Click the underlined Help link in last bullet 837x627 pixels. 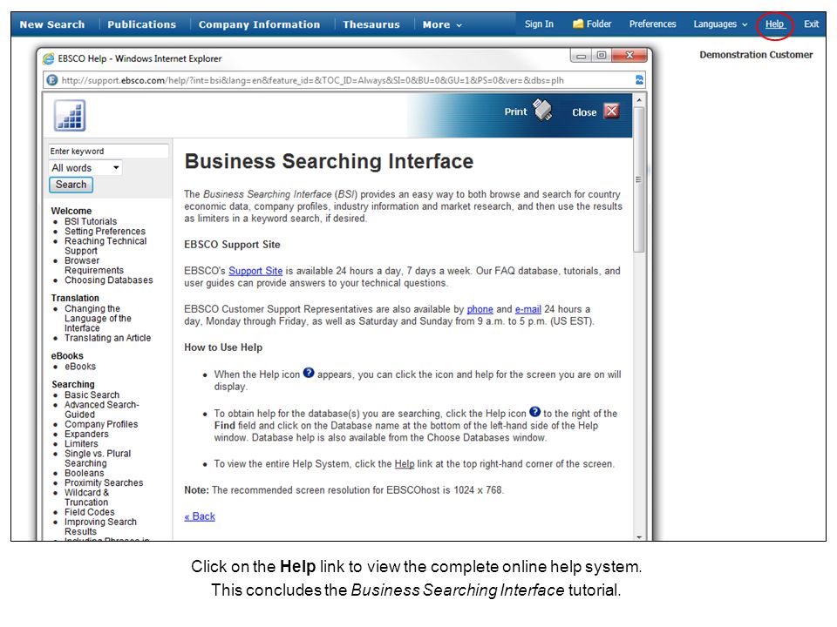[x=404, y=464]
